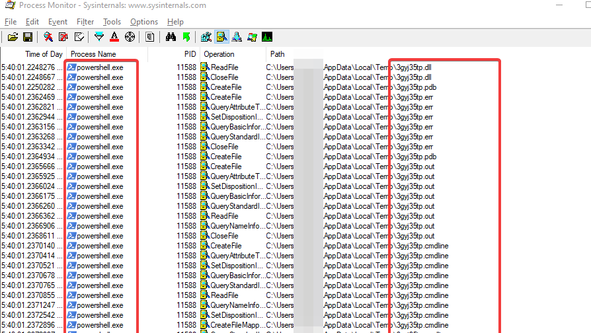Click powershell icon in row 5:40:01.2364934
This screenshot has width=591, height=333.
71,157
